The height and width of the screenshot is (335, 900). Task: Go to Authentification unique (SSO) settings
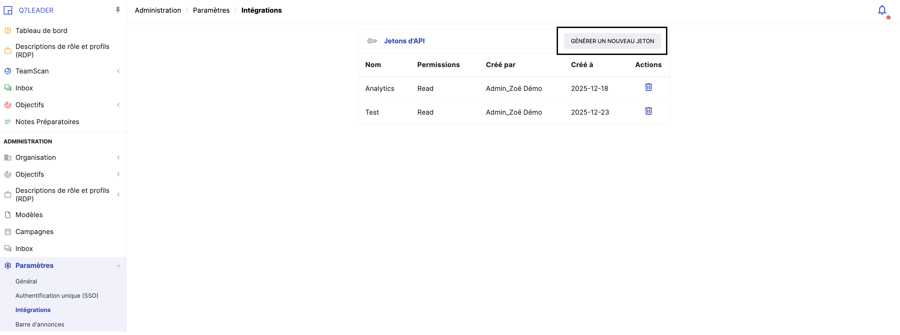tap(57, 296)
